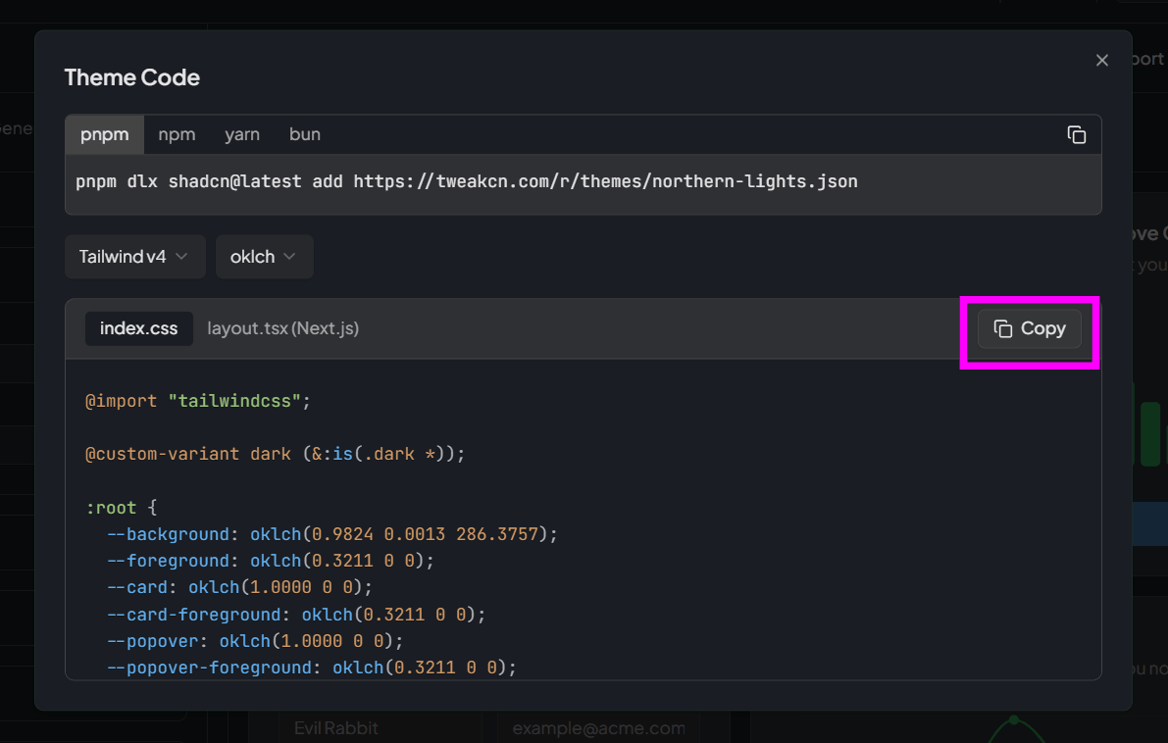The image size is (1168, 743).
Task: Switch to layout.tsx (Next.js) tab
Action: coord(283,328)
